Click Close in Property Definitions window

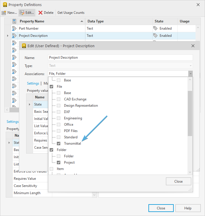click(161, 208)
